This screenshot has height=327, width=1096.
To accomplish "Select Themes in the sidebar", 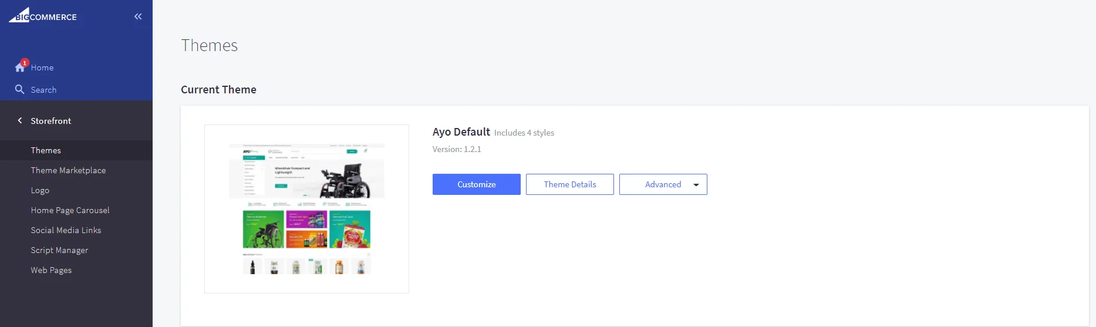I will click(46, 150).
